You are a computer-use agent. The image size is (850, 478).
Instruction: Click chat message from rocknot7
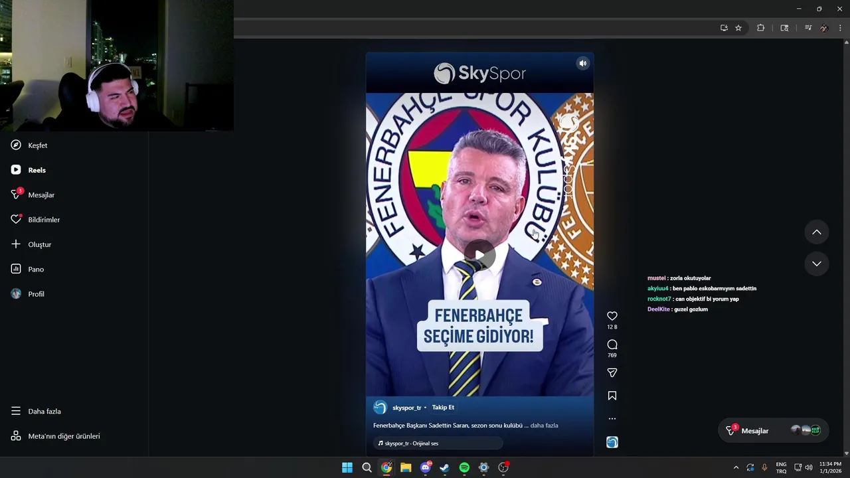click(693, 299)
